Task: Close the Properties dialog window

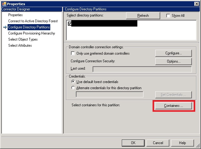Action: tap(197, 4)
